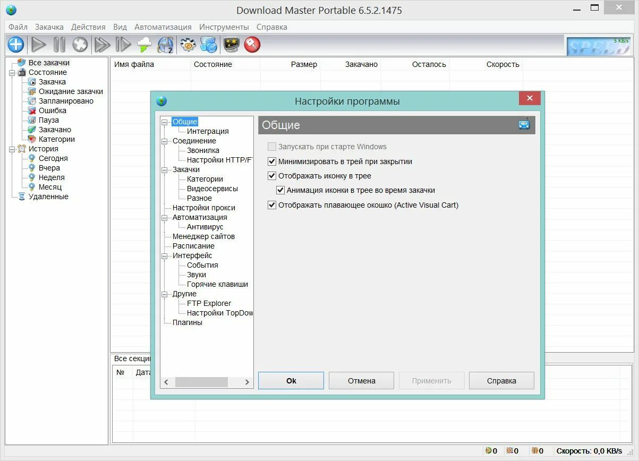The image size is (639, 461).
Task: Click the cancel/delete download toolbar icon
Action: [x=80, y=45]
